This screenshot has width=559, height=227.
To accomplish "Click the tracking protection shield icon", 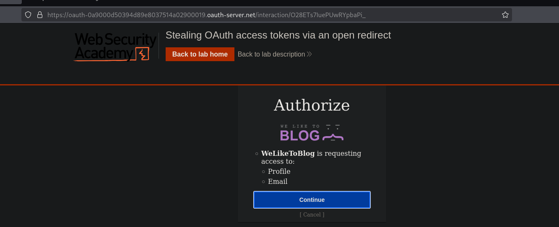I will tap(28, 15).
